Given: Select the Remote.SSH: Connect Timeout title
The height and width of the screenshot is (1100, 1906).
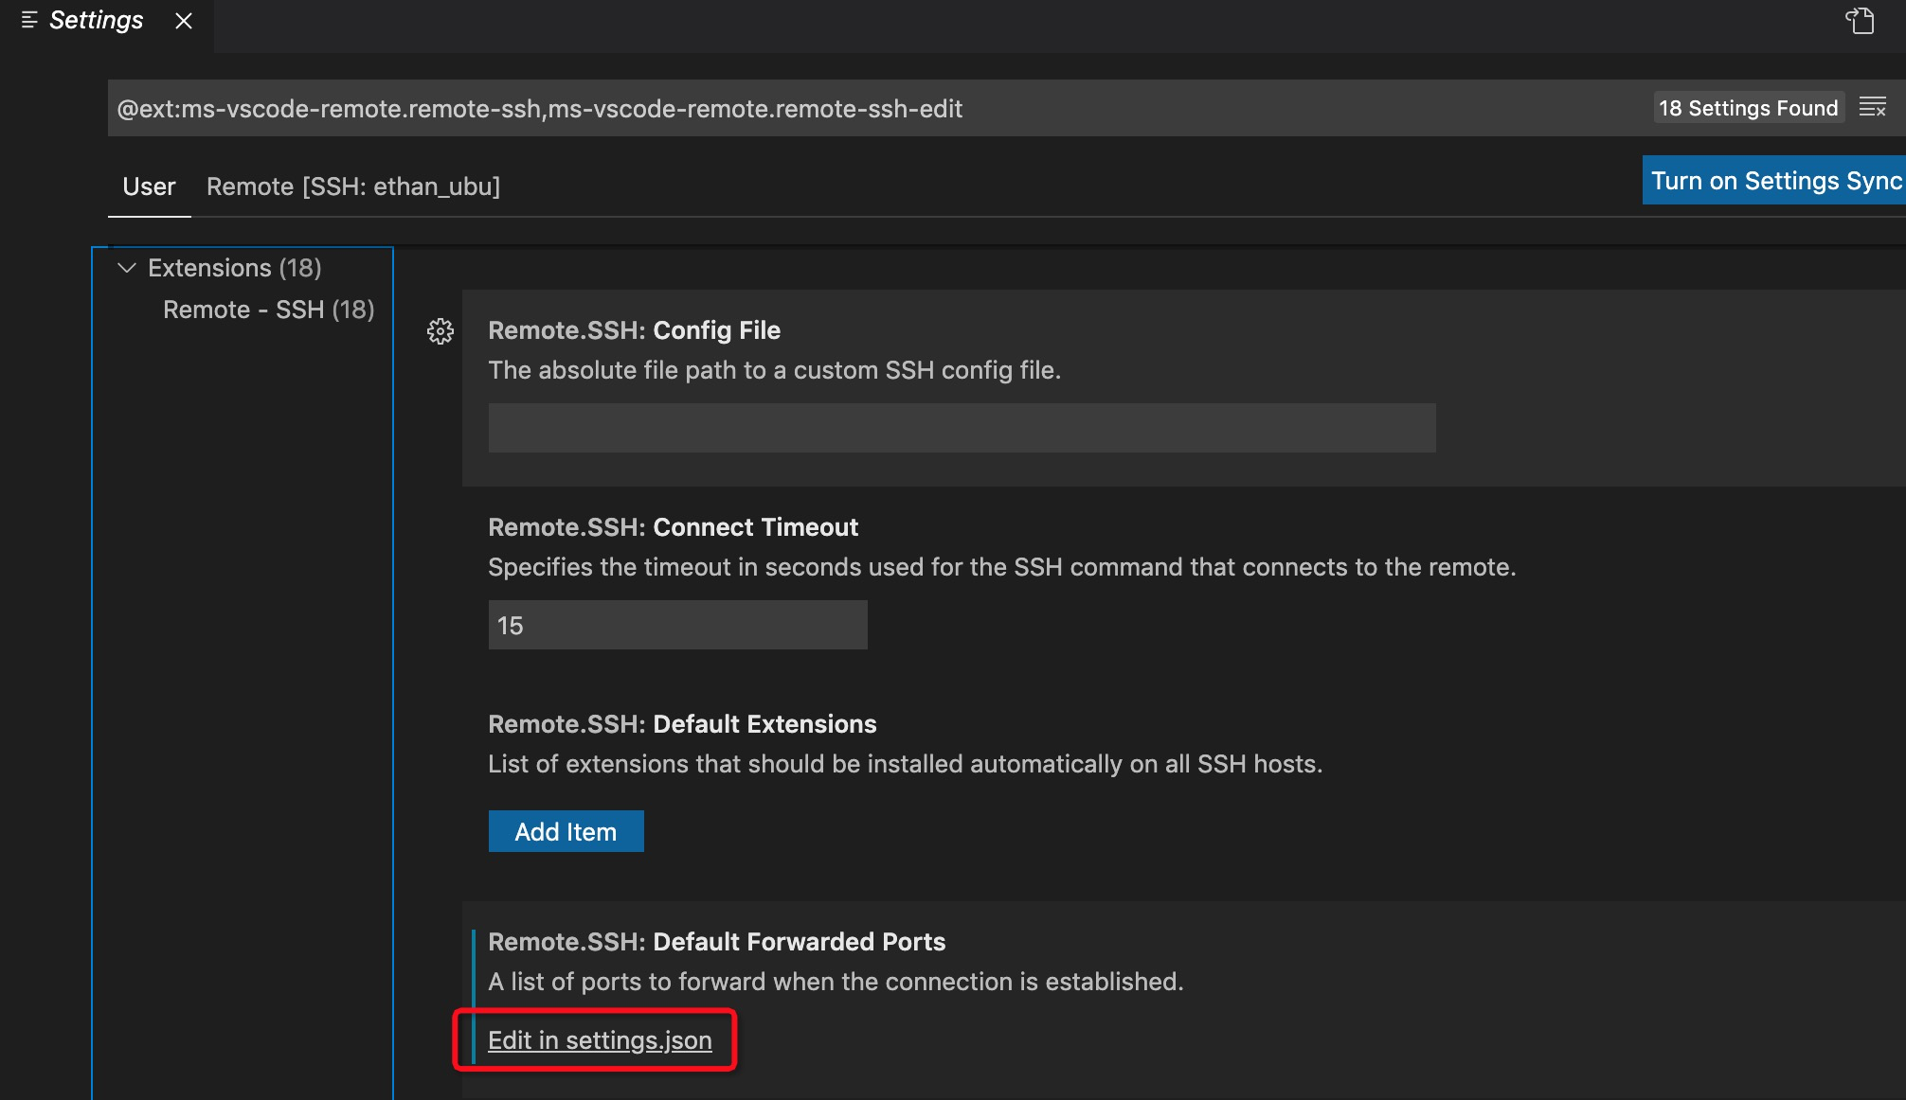Looking at the screenshot, I should pyautogui.click(x=673, y=527).
